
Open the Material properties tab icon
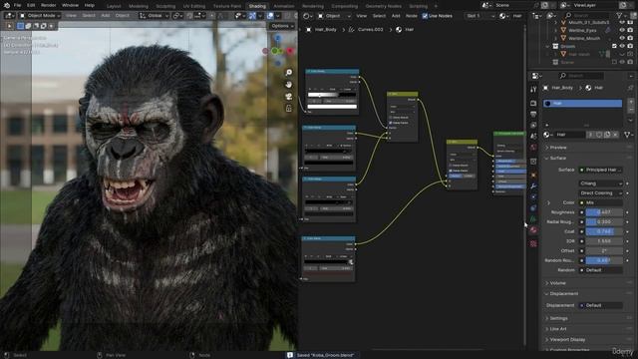(x=533, y=230)
